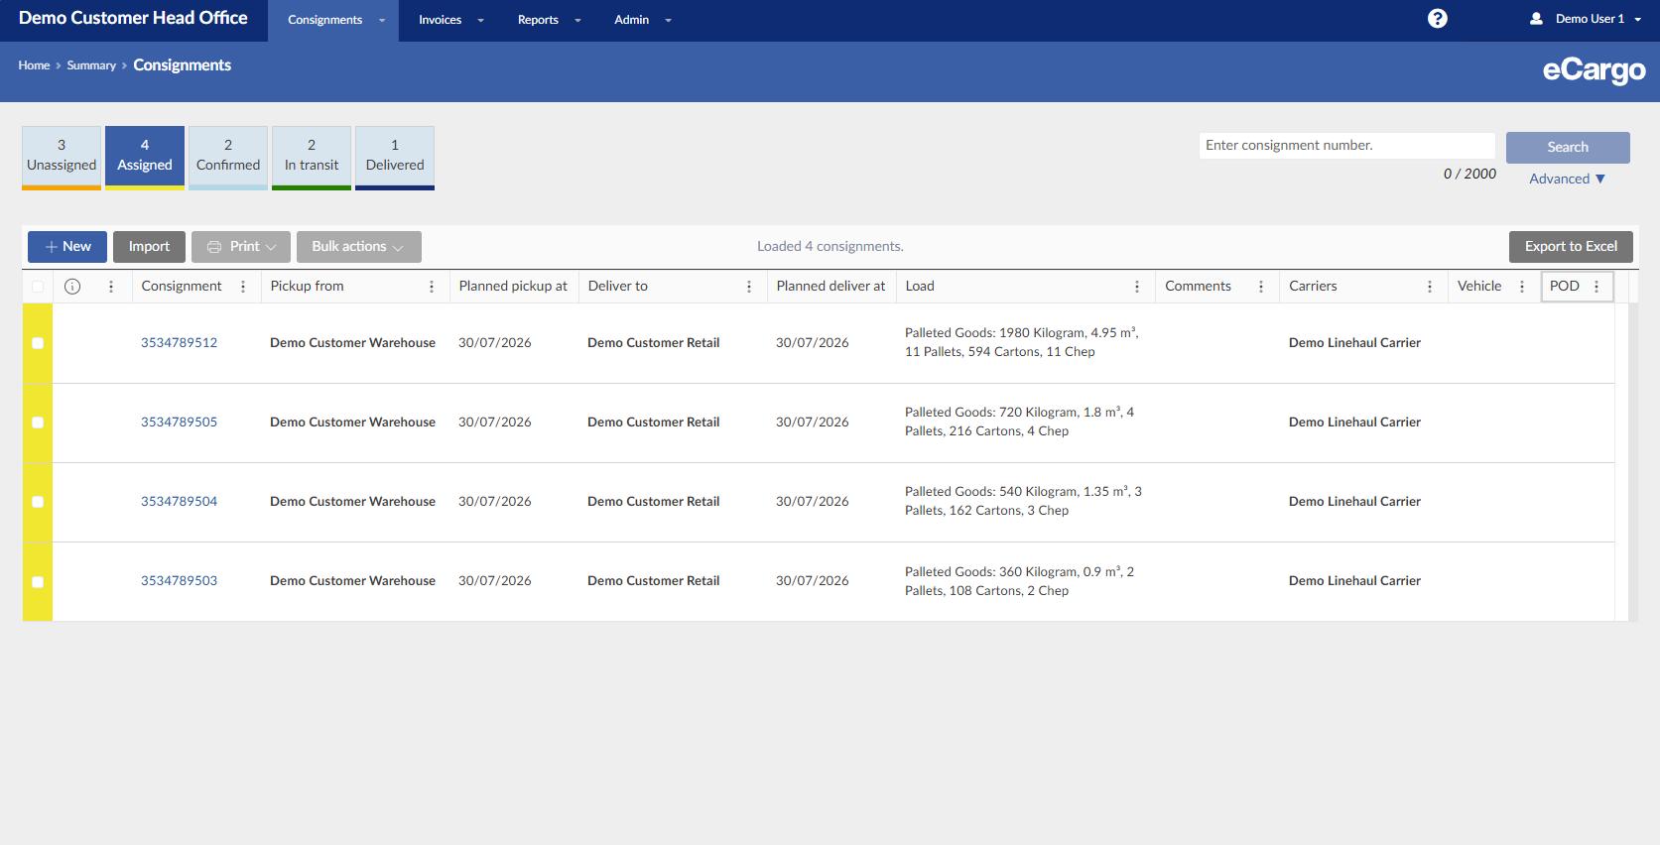
Task: Go to Home breadcrumb link
Action: coord(34,65)
